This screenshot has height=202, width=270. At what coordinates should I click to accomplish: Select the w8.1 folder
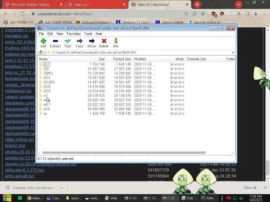(x=47, y=104)
